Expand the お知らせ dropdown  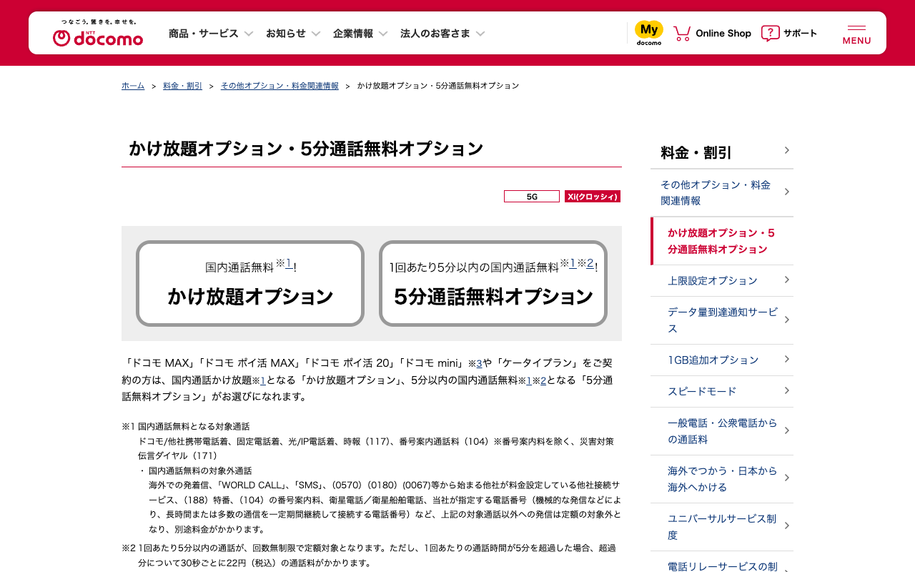coord(293,33)
